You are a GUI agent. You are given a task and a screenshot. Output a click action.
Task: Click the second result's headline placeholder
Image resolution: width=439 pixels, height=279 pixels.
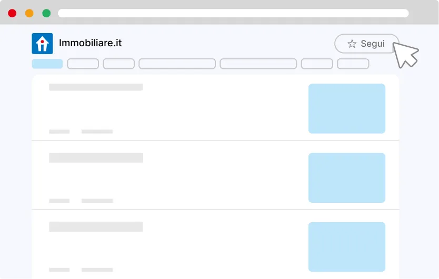pyautogui.click(x=96, y=157)
